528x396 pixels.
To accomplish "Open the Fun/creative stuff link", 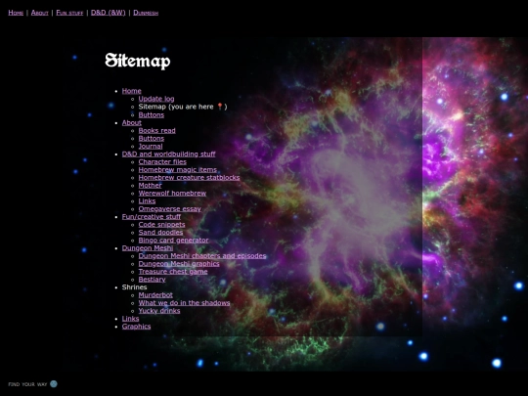I will point(152,216).
